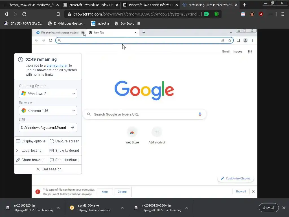Toggle Chrome side panel icon
The height and width of the screenshot is (217, 289).
tap(238, 40)
